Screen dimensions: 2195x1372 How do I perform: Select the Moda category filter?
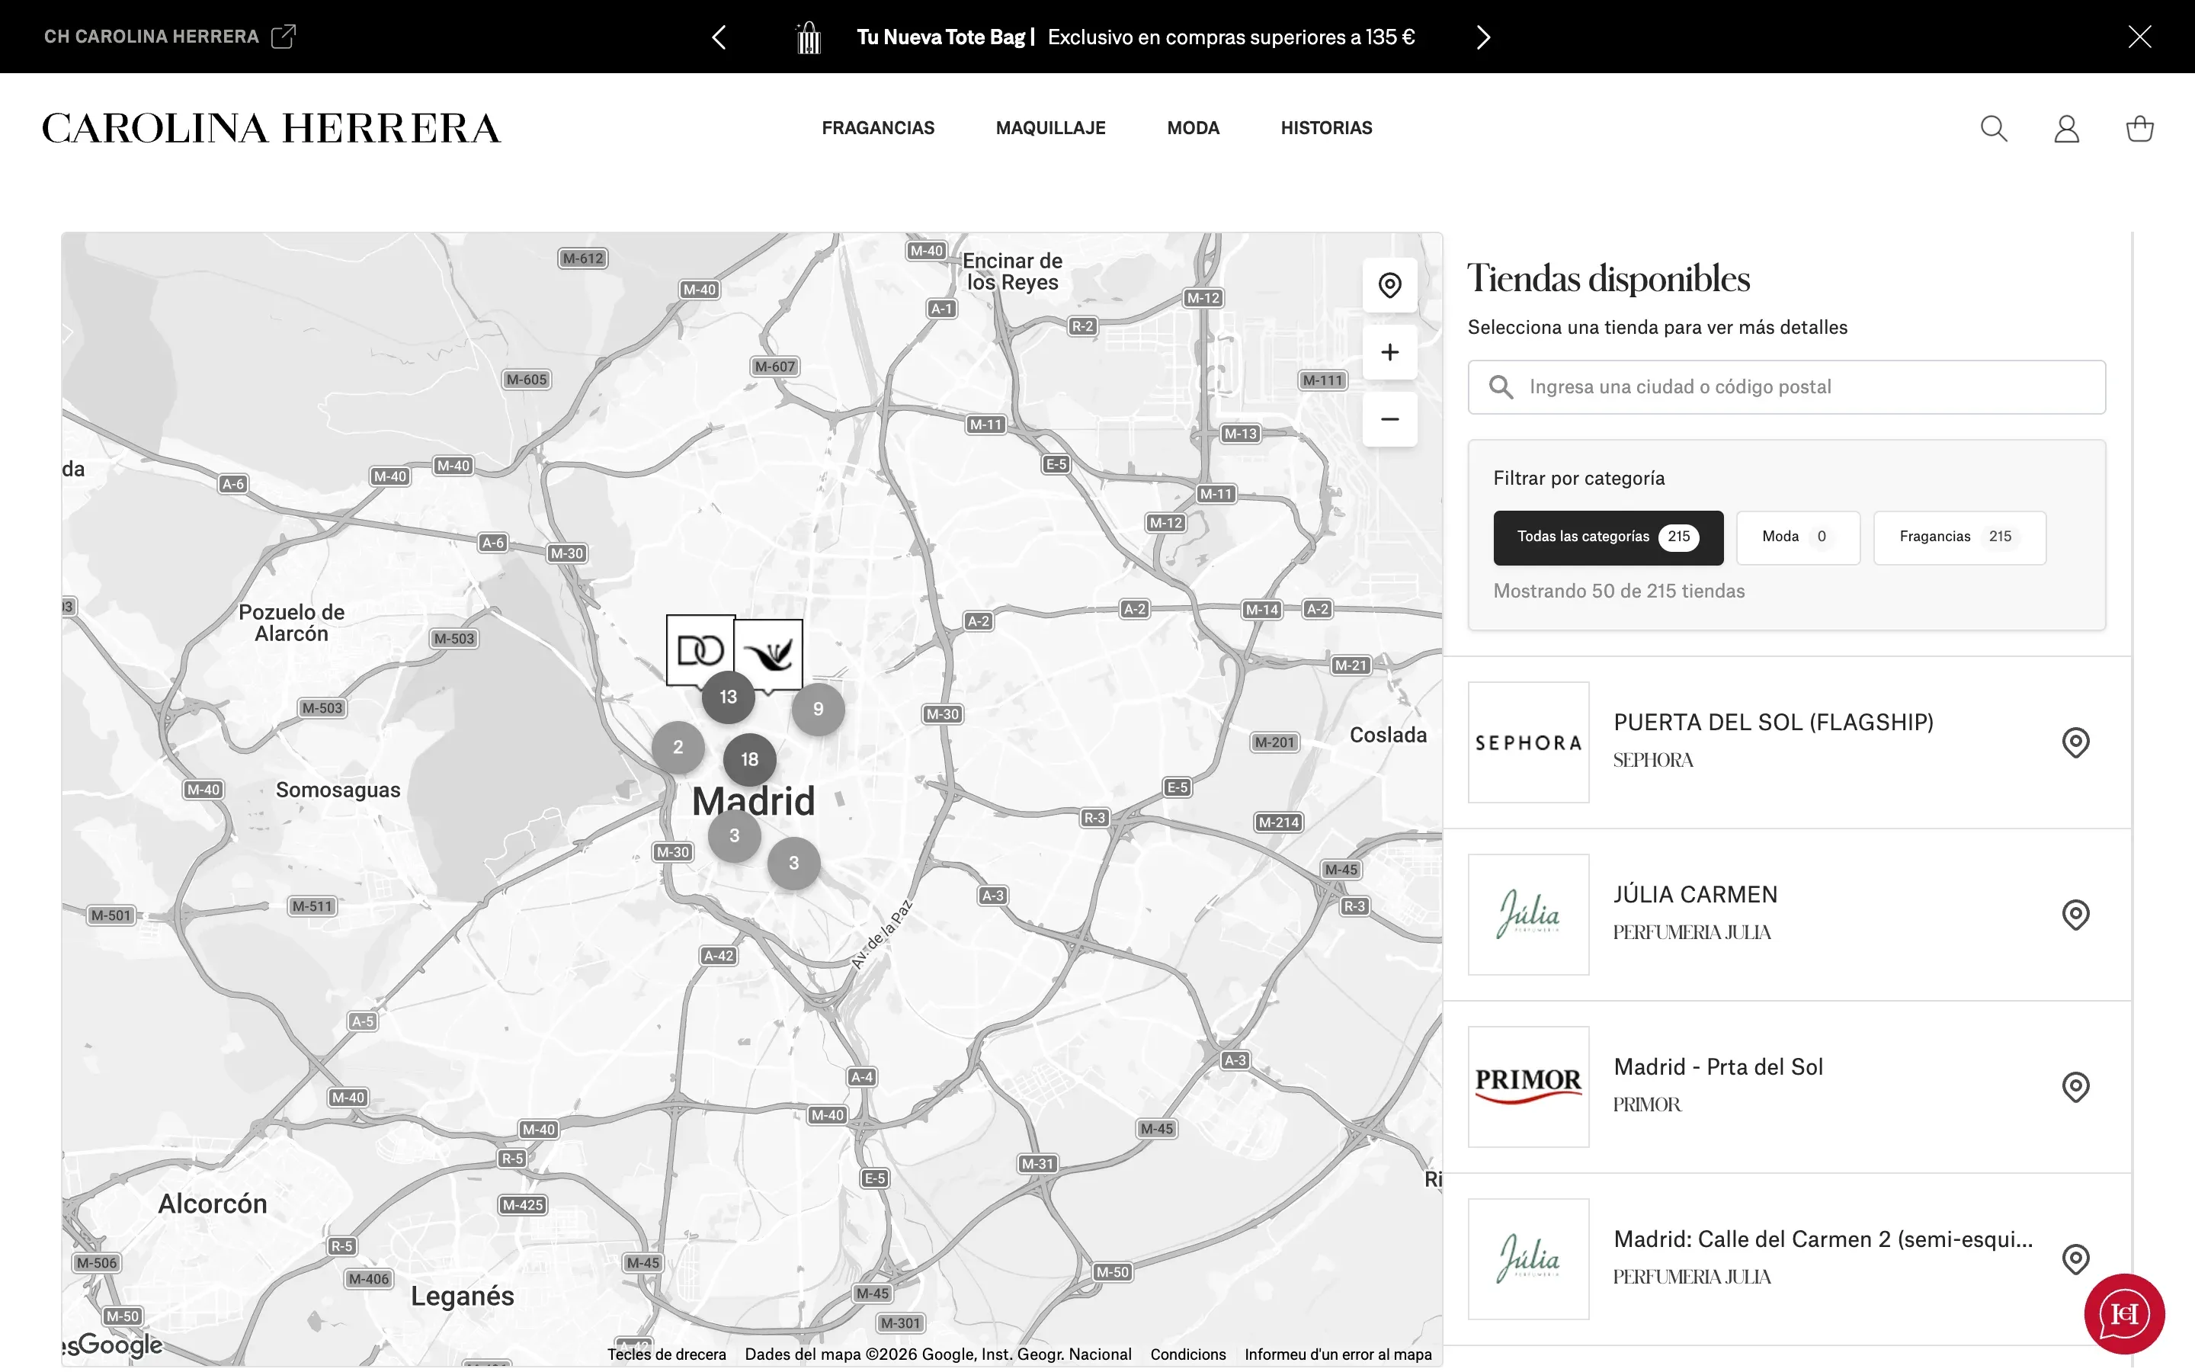1798,537
